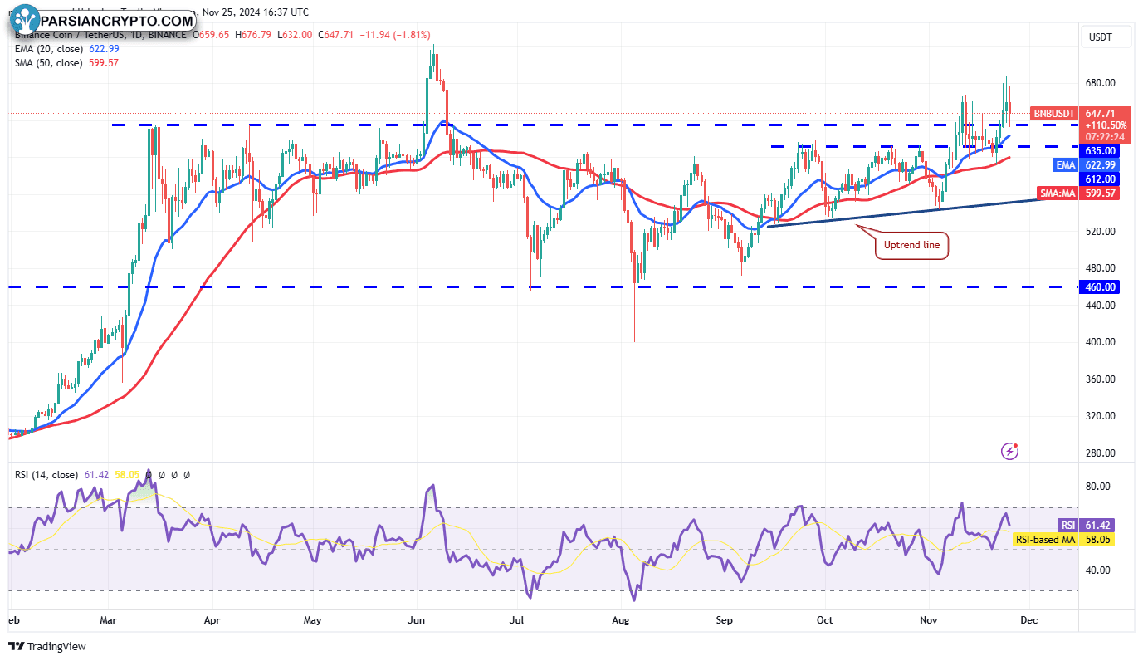This screenshot has height=661, width=1143.
Task: Click the 599.57 value in the SMA legend
Action: pyautogui.click(x=103, y=62)
